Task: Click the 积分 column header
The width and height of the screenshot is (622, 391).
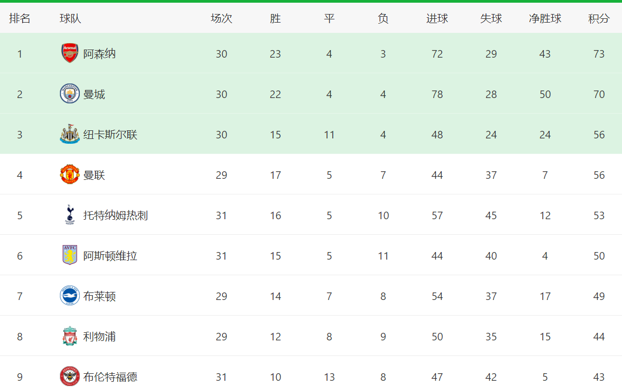Action: [x=599, y=18]
